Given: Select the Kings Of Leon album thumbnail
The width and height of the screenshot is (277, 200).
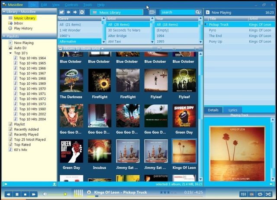Looking at the screenshot, I should point(184,151).
